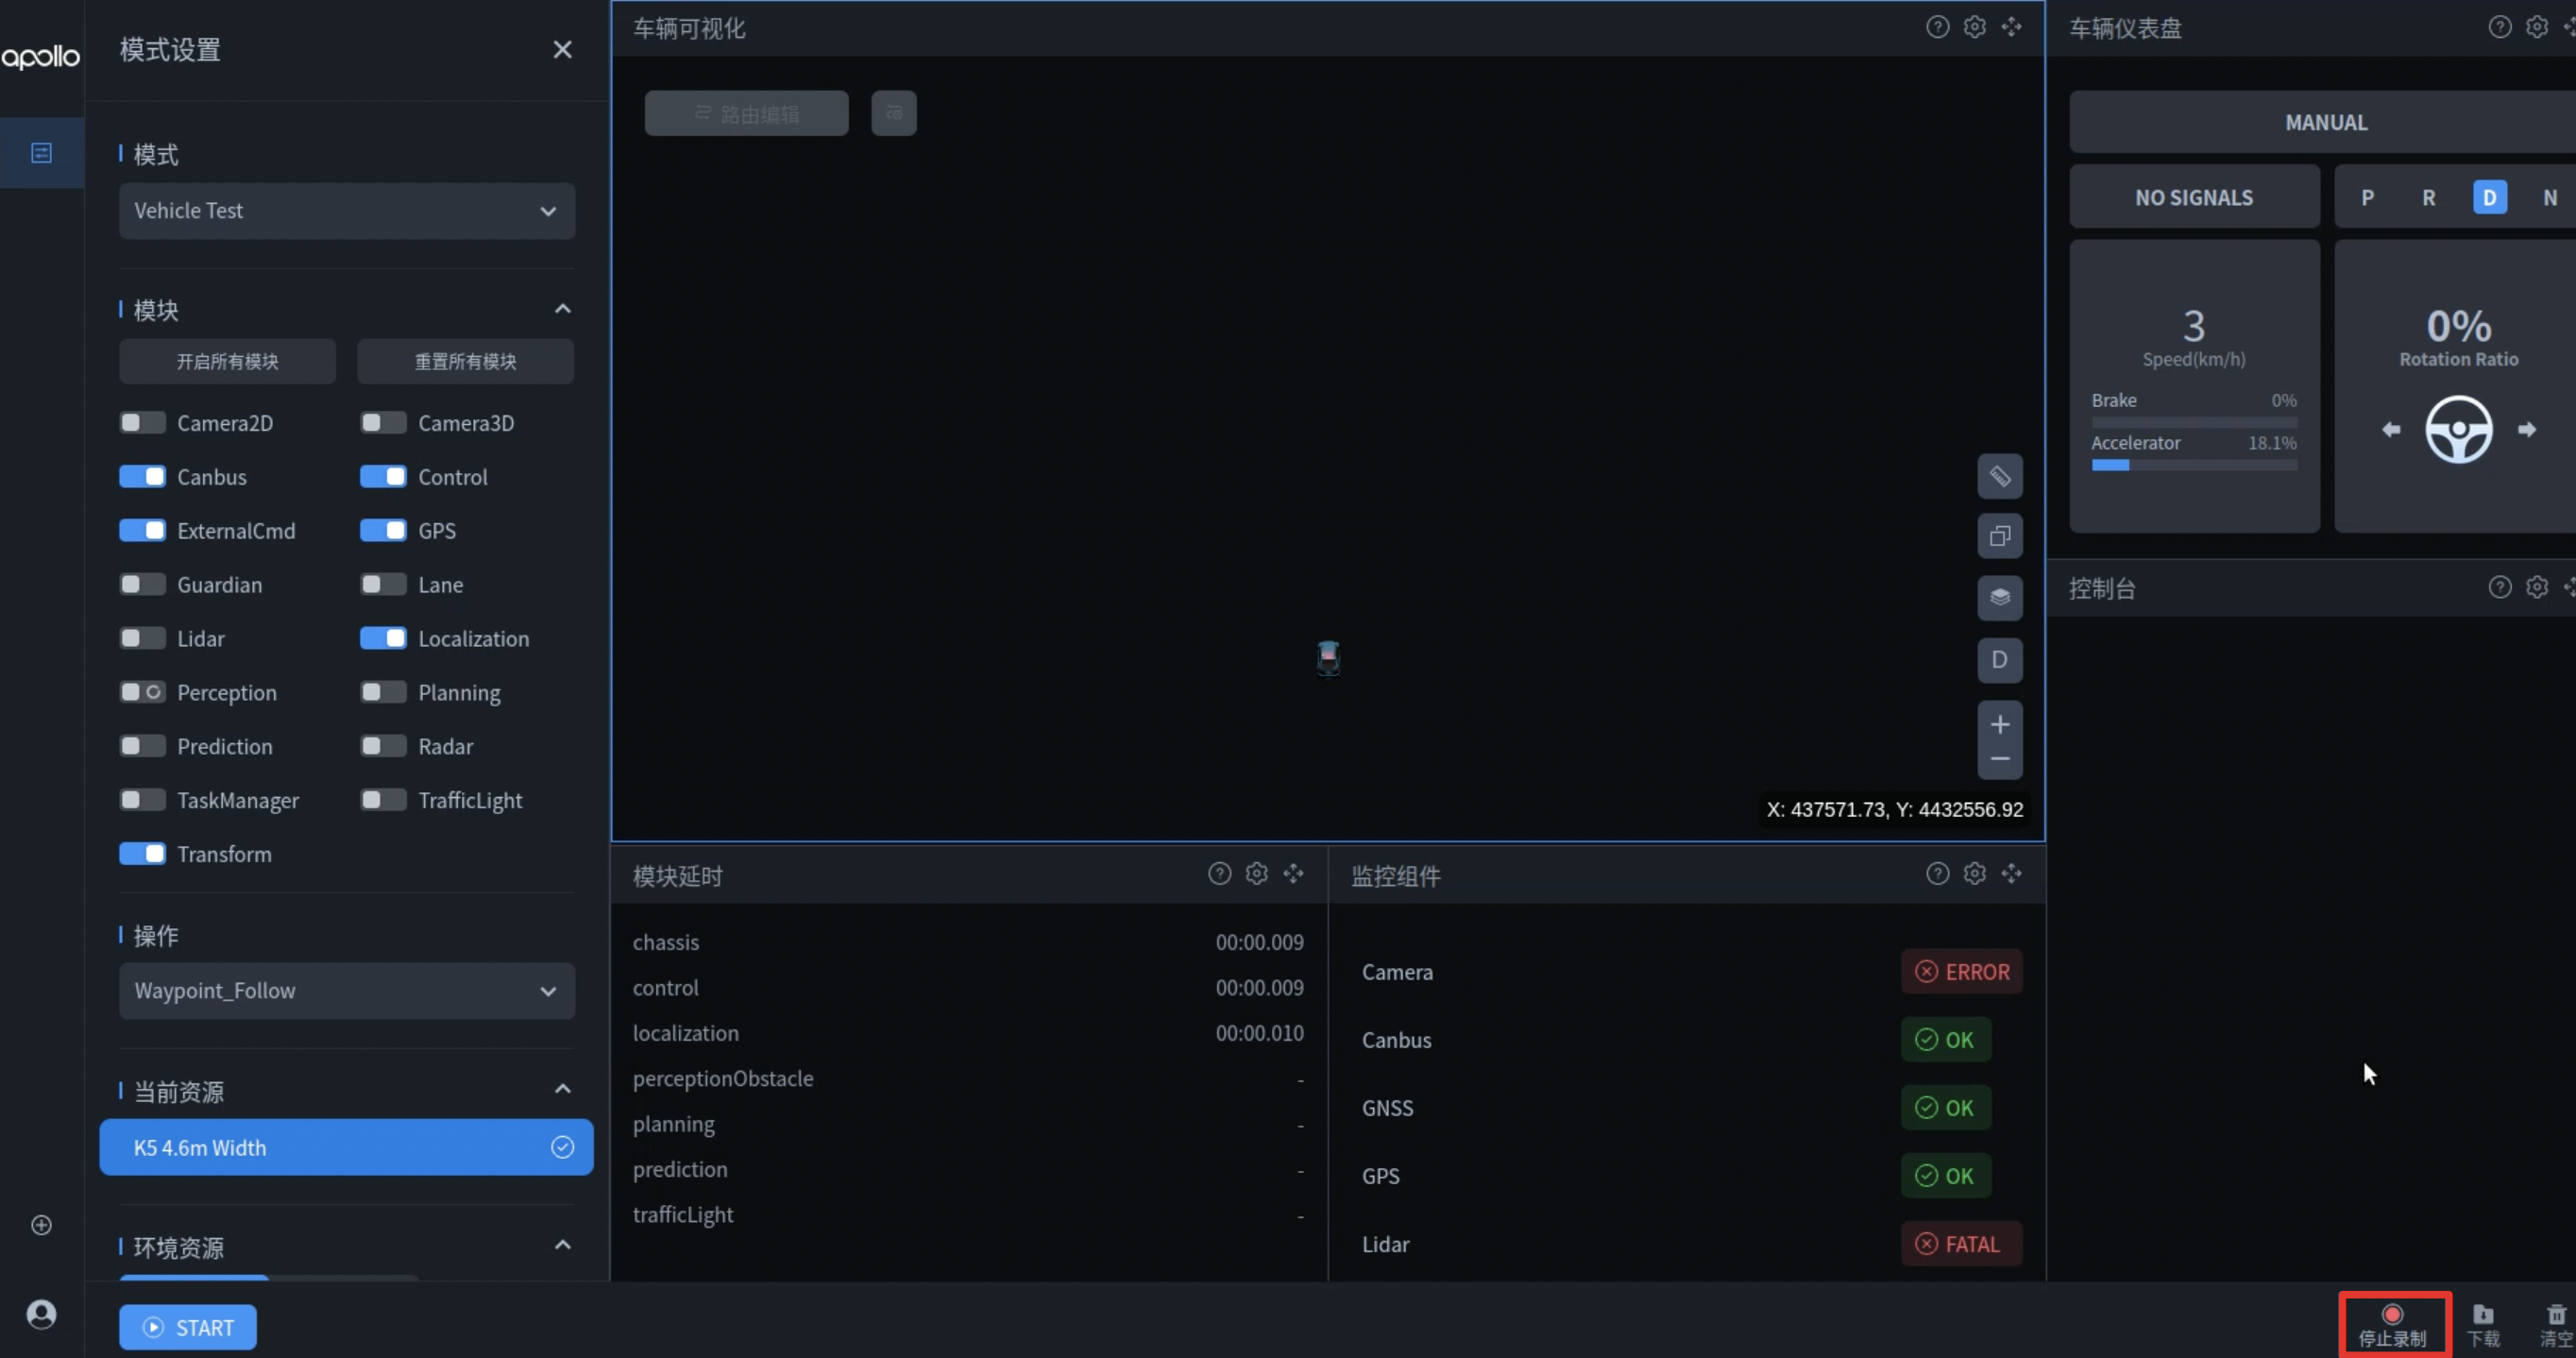The width and height of the screenshot is (2576, 1358).
Task: Click help icon in monitor components panel
Action: [x=1937, y=874]
